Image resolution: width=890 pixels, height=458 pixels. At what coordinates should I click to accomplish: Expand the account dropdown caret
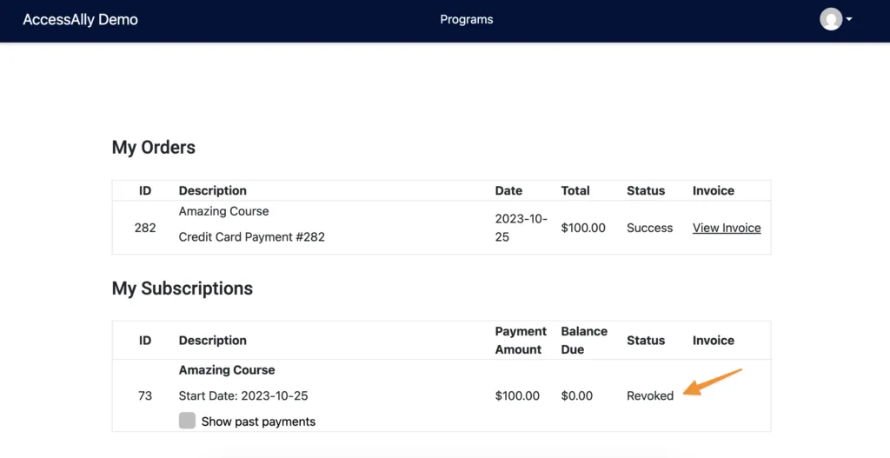849,19
